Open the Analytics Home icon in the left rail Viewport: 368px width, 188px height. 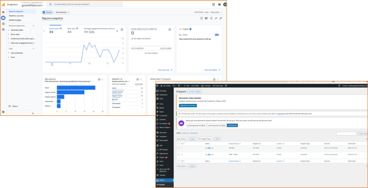click(x=3, y=12)
